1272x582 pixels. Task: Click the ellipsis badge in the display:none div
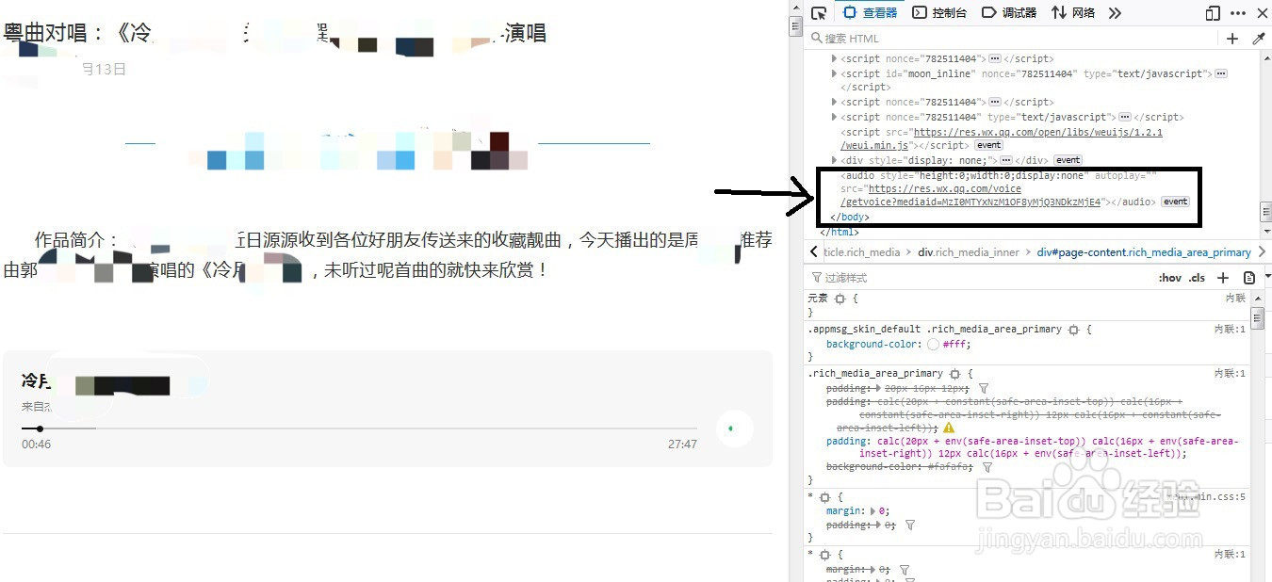[1006, 160]
